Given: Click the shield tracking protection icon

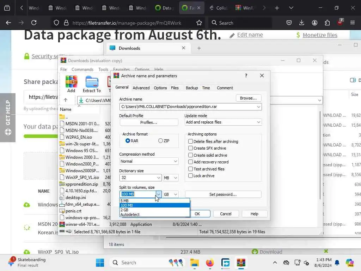Looking at the screenshot, I should point(56,23).
